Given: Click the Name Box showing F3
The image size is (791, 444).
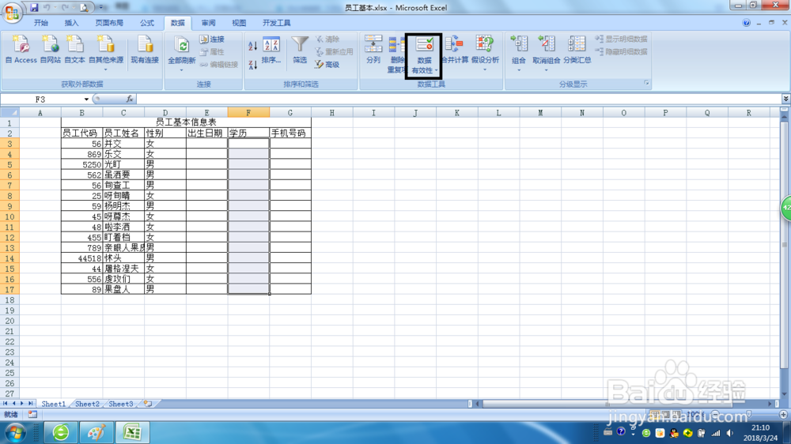Looking at the screenshot, I should (x=41, y=100).
